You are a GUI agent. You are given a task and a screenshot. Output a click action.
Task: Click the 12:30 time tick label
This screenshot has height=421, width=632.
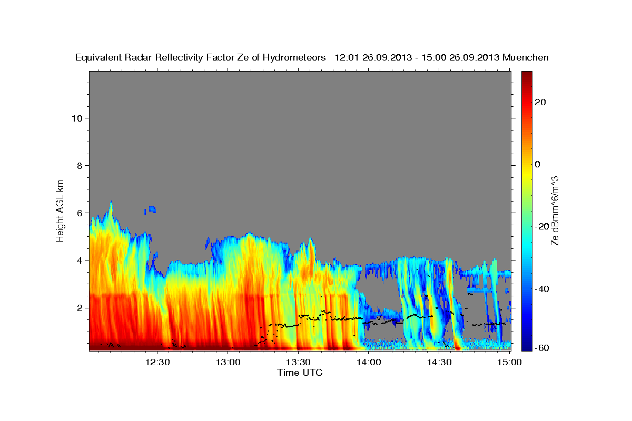pyautogui.click(x=157, y=362)
